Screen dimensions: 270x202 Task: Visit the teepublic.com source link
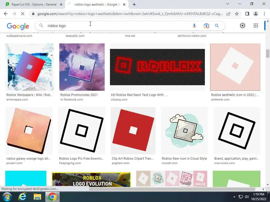click(x=75, y=36)
